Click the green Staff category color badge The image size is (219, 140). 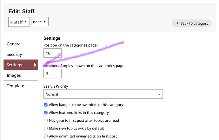coord(11,22)
